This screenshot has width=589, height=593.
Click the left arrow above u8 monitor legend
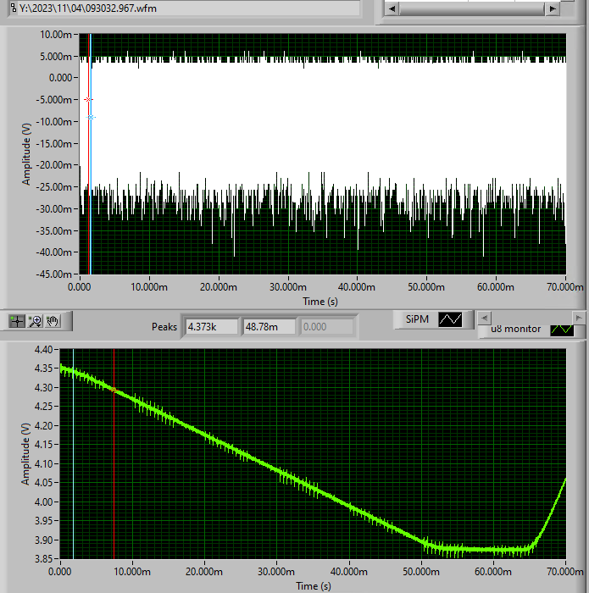485,318
